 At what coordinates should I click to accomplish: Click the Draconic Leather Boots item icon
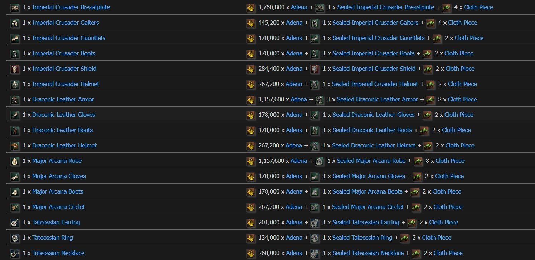(15, 130)
